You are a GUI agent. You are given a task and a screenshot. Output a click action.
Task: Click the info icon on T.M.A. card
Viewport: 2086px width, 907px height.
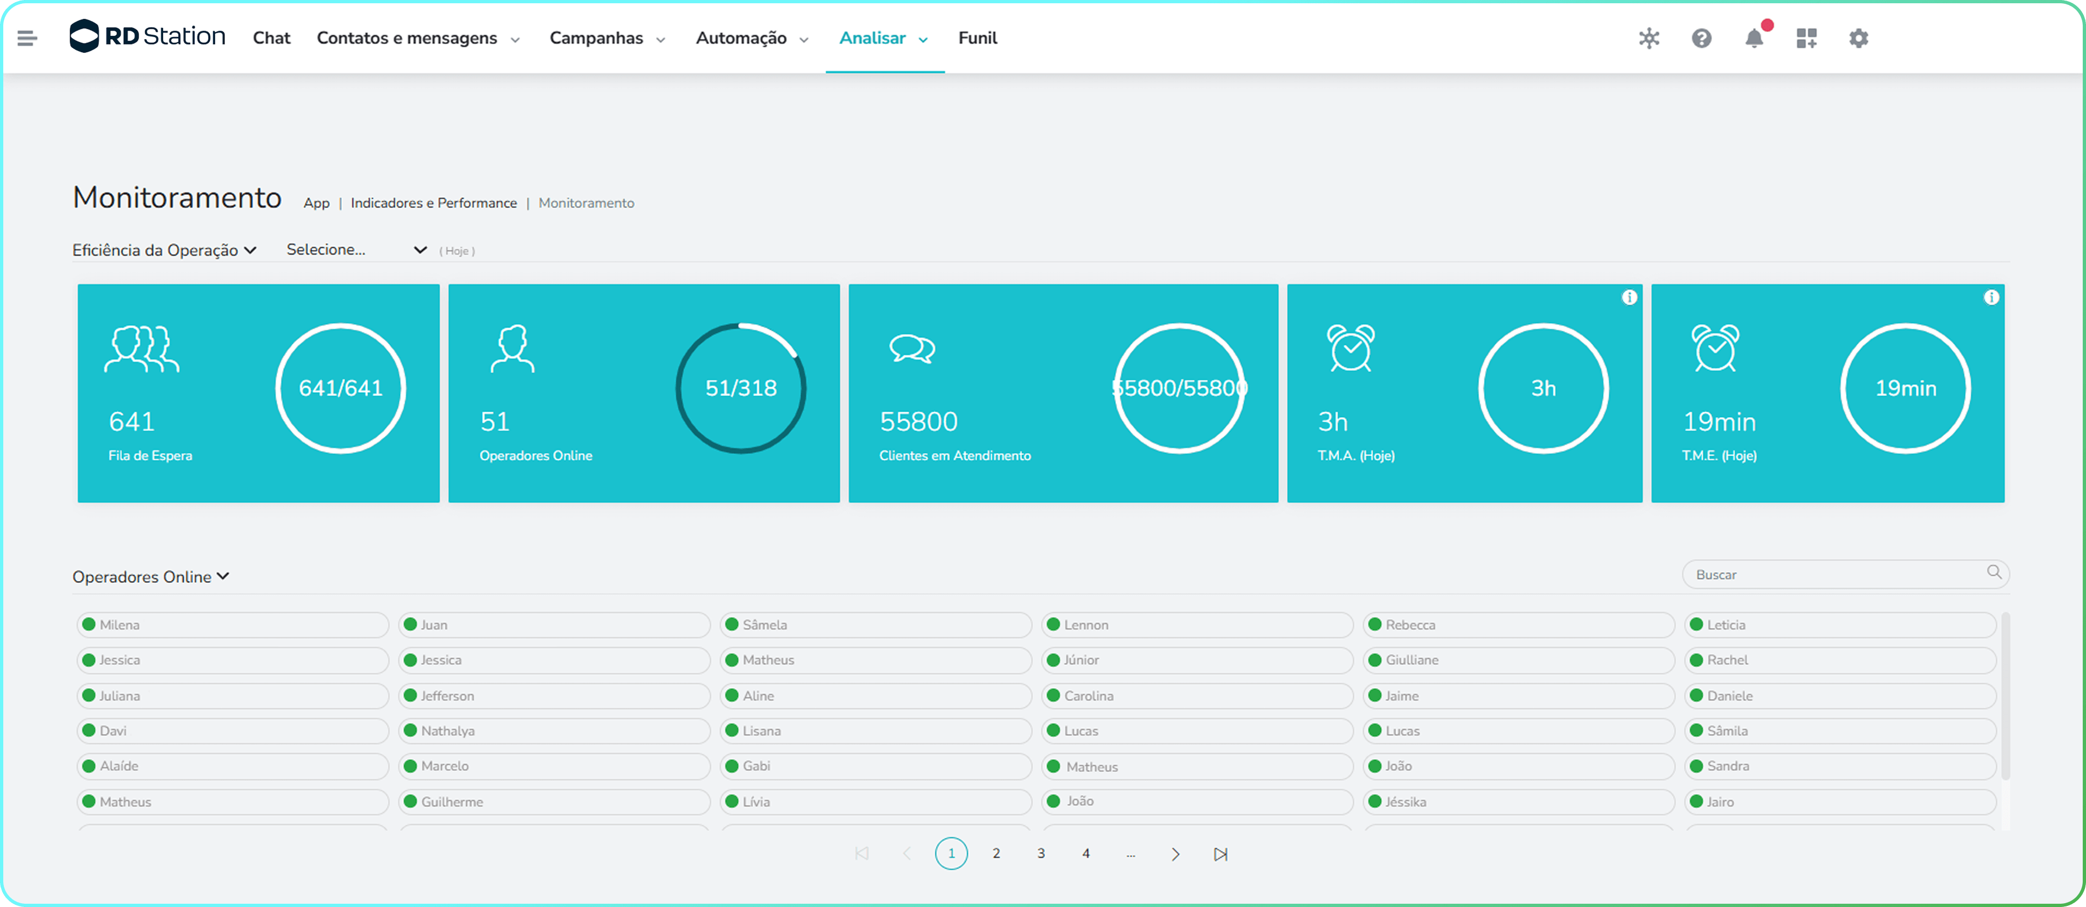tap(1629, 298)
